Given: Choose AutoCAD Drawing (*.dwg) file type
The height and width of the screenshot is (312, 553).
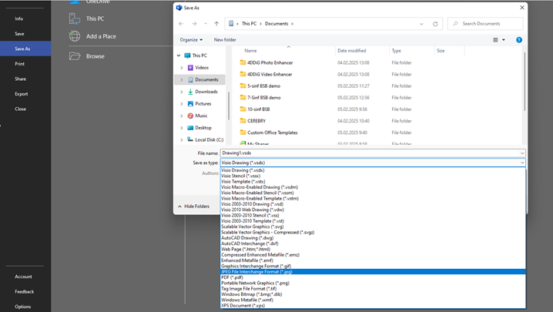Looking at the screenshot, I should tap(373, 238).
